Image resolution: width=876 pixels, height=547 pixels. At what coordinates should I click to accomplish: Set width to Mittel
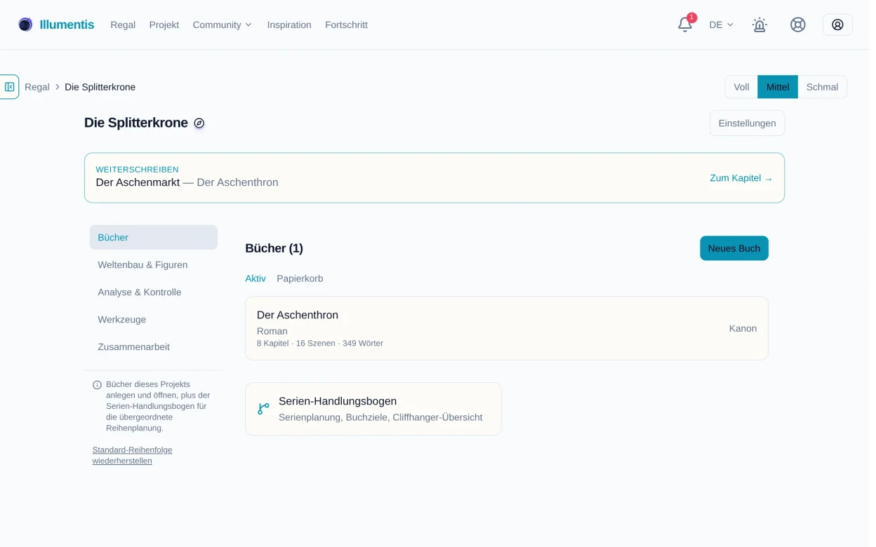click(778, 87)
